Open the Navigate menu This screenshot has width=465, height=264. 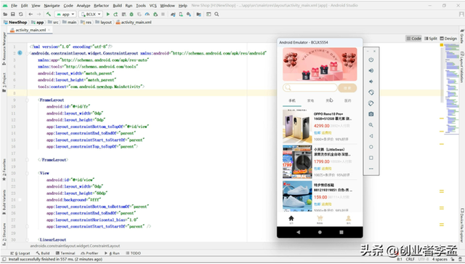coord(52,5)
